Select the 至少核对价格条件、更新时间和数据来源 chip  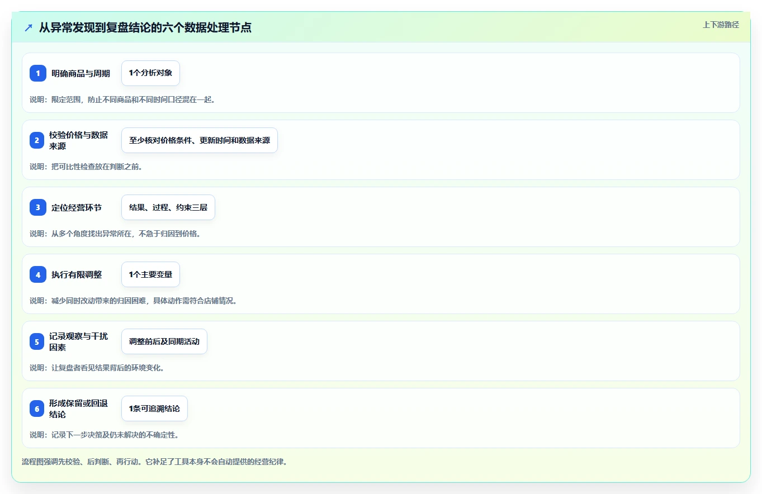(x=200, y=140)
